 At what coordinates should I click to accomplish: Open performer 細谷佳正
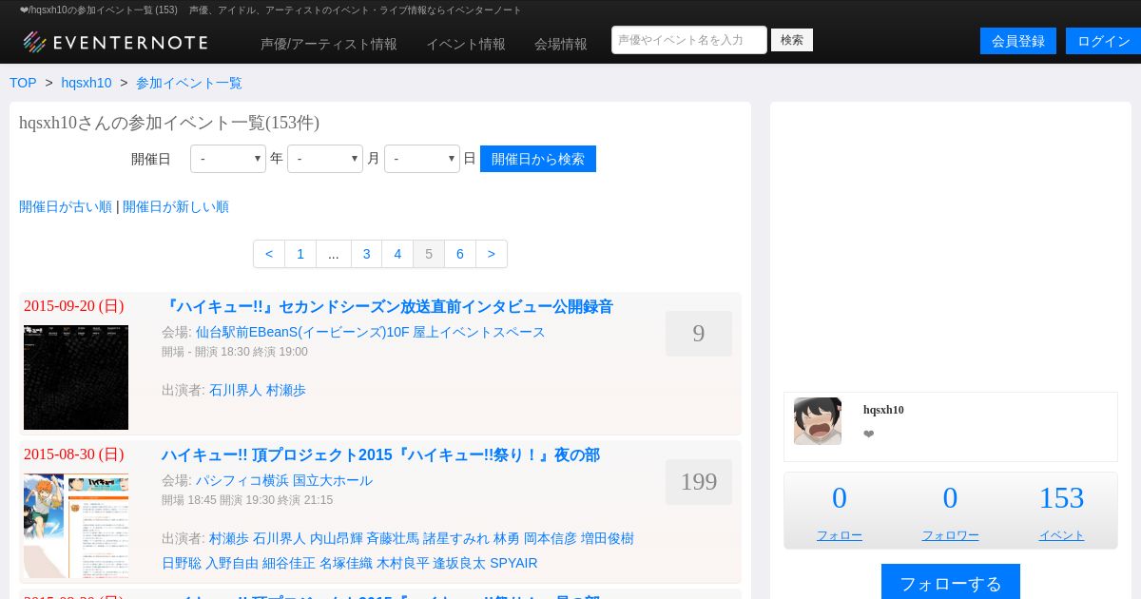point(289,563)
